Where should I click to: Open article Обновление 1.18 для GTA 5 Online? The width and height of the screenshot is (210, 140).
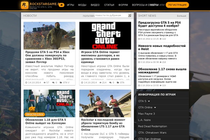45,121
